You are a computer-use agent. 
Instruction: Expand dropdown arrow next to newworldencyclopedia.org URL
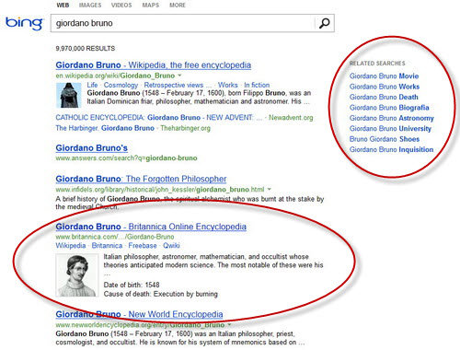point(229,325)
